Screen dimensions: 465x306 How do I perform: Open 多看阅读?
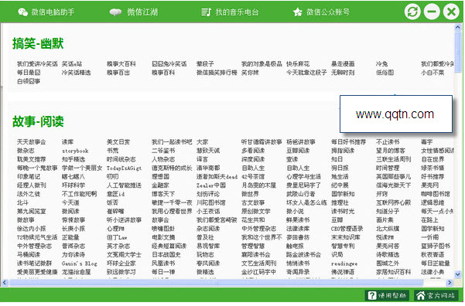(x=253, y=151)
